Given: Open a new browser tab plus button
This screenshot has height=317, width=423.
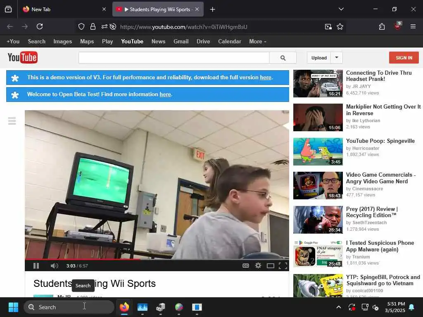Looking at the screenshot, I should click(x=213, y=9).
